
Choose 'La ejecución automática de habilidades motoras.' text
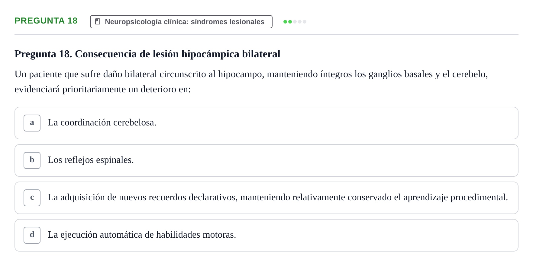pyautogui.click(x=142, y=235)
